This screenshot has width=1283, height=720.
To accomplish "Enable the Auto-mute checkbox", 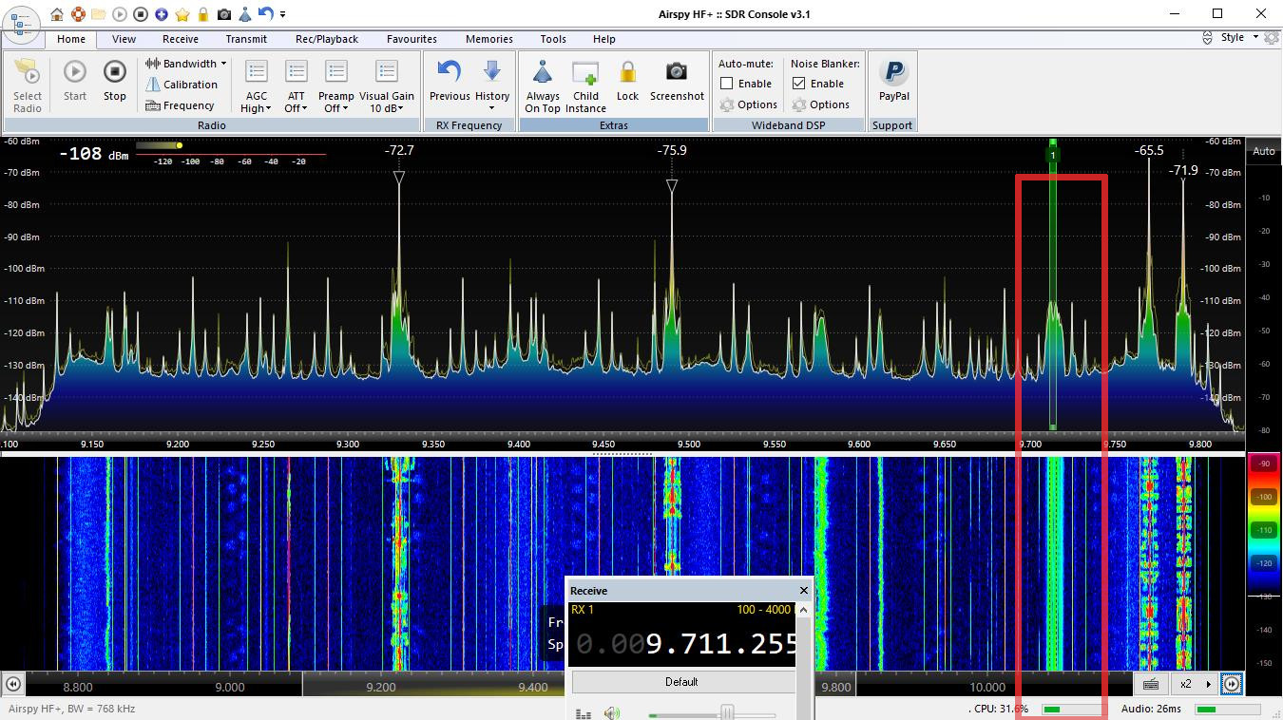I will tap(727, 84).
